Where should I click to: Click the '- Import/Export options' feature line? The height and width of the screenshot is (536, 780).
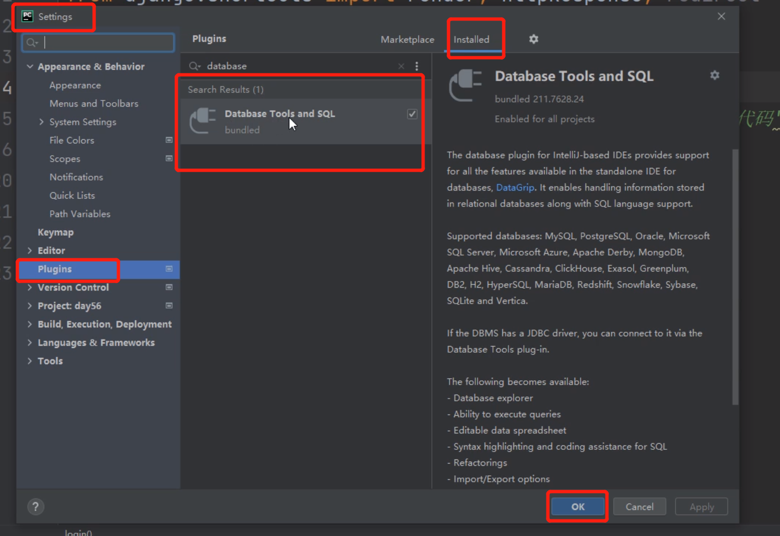pos(498,479)
